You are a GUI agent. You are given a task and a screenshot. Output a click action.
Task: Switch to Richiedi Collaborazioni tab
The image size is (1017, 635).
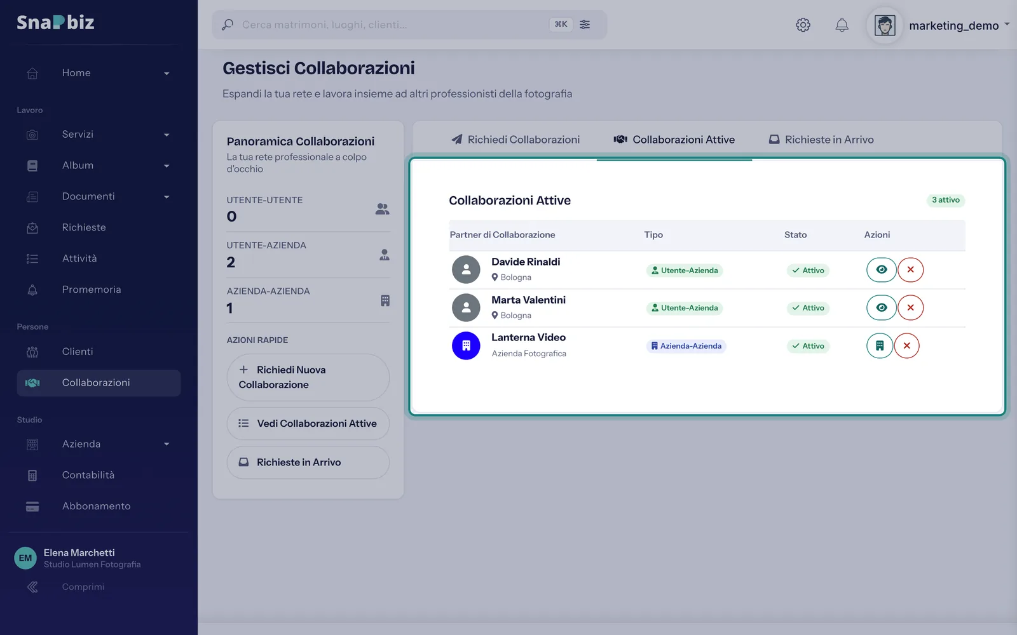pos(515,140)
